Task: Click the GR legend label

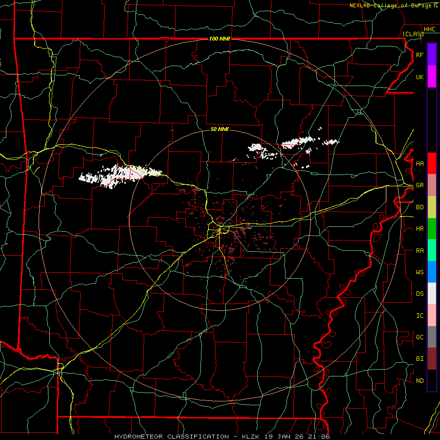Action: (419, 185)
